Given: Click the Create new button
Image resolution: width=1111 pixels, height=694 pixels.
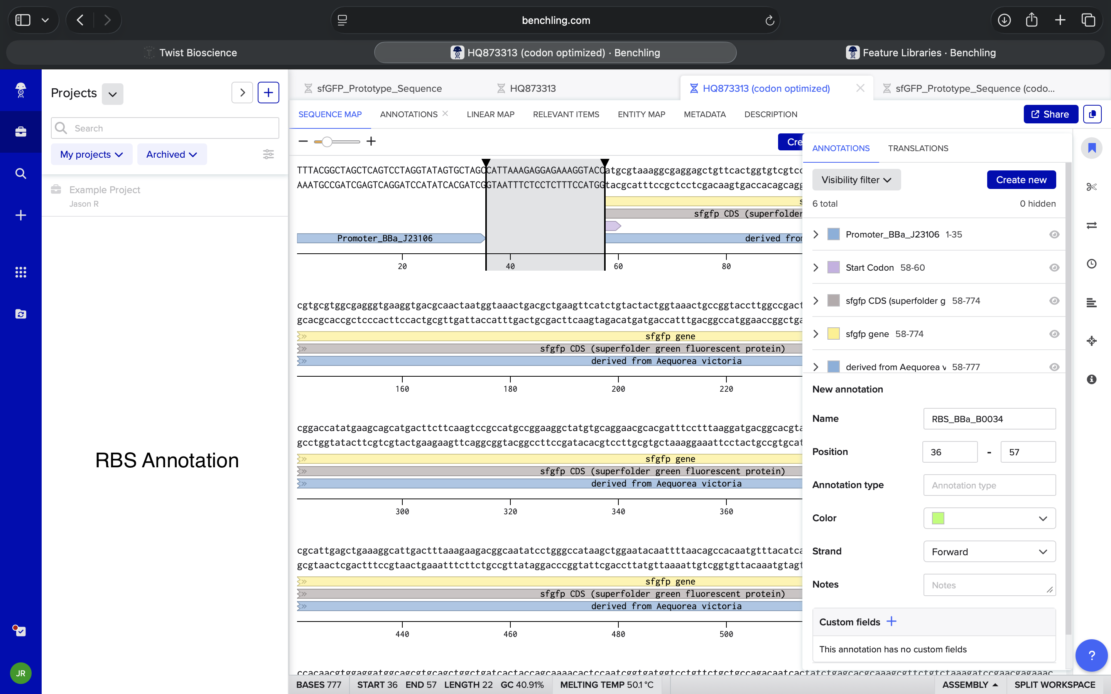Looking at the screenshot, I should coord(1021,180).
